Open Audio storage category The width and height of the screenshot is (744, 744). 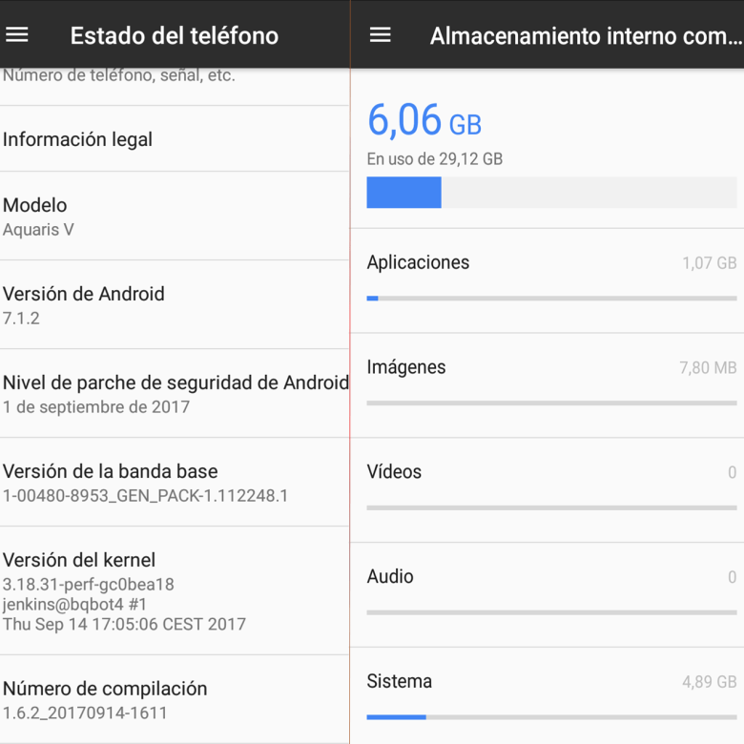point(548,595)
